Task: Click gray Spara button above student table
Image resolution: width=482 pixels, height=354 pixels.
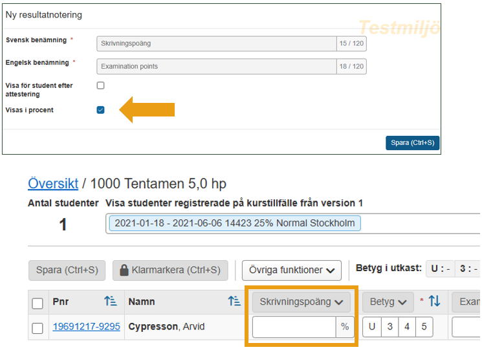Action: 67,270
